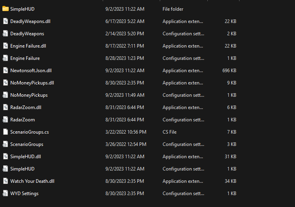This screenshot has height=207, width=295.
Task: Click the File folder type label
Action: pyautogui.click(x=173, y=9)
